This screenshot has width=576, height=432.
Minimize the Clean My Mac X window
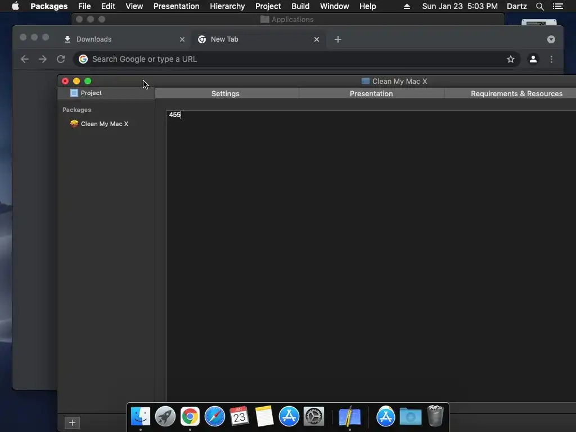(x=76, y=81)
